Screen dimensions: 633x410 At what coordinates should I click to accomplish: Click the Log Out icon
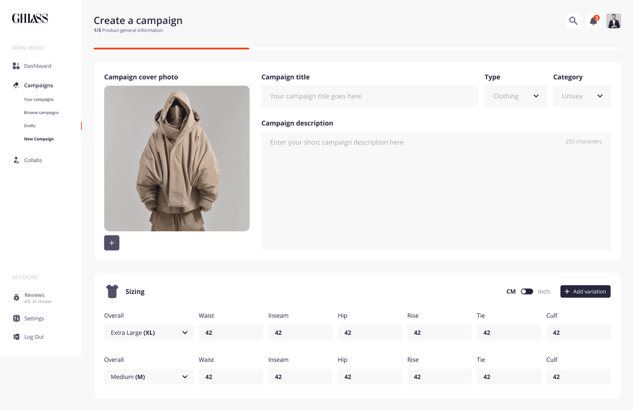tap(16, 337)
